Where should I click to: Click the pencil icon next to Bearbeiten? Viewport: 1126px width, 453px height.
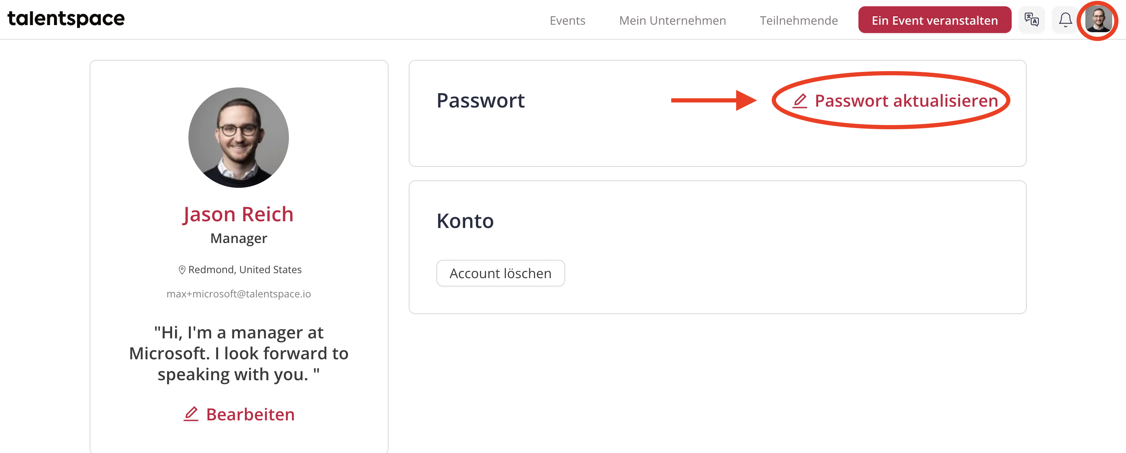(191, 414)
